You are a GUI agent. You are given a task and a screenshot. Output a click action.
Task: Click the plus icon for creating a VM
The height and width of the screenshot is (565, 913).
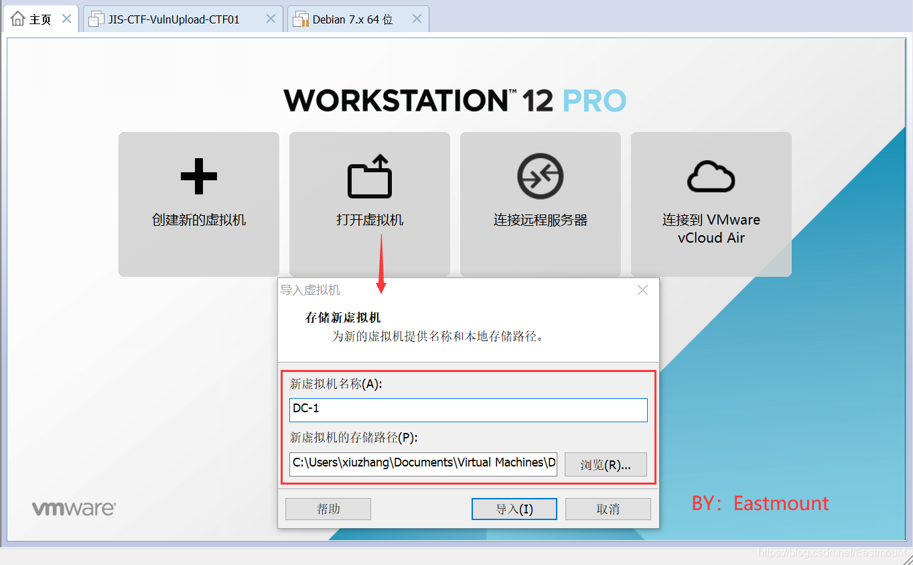(199, 176)
